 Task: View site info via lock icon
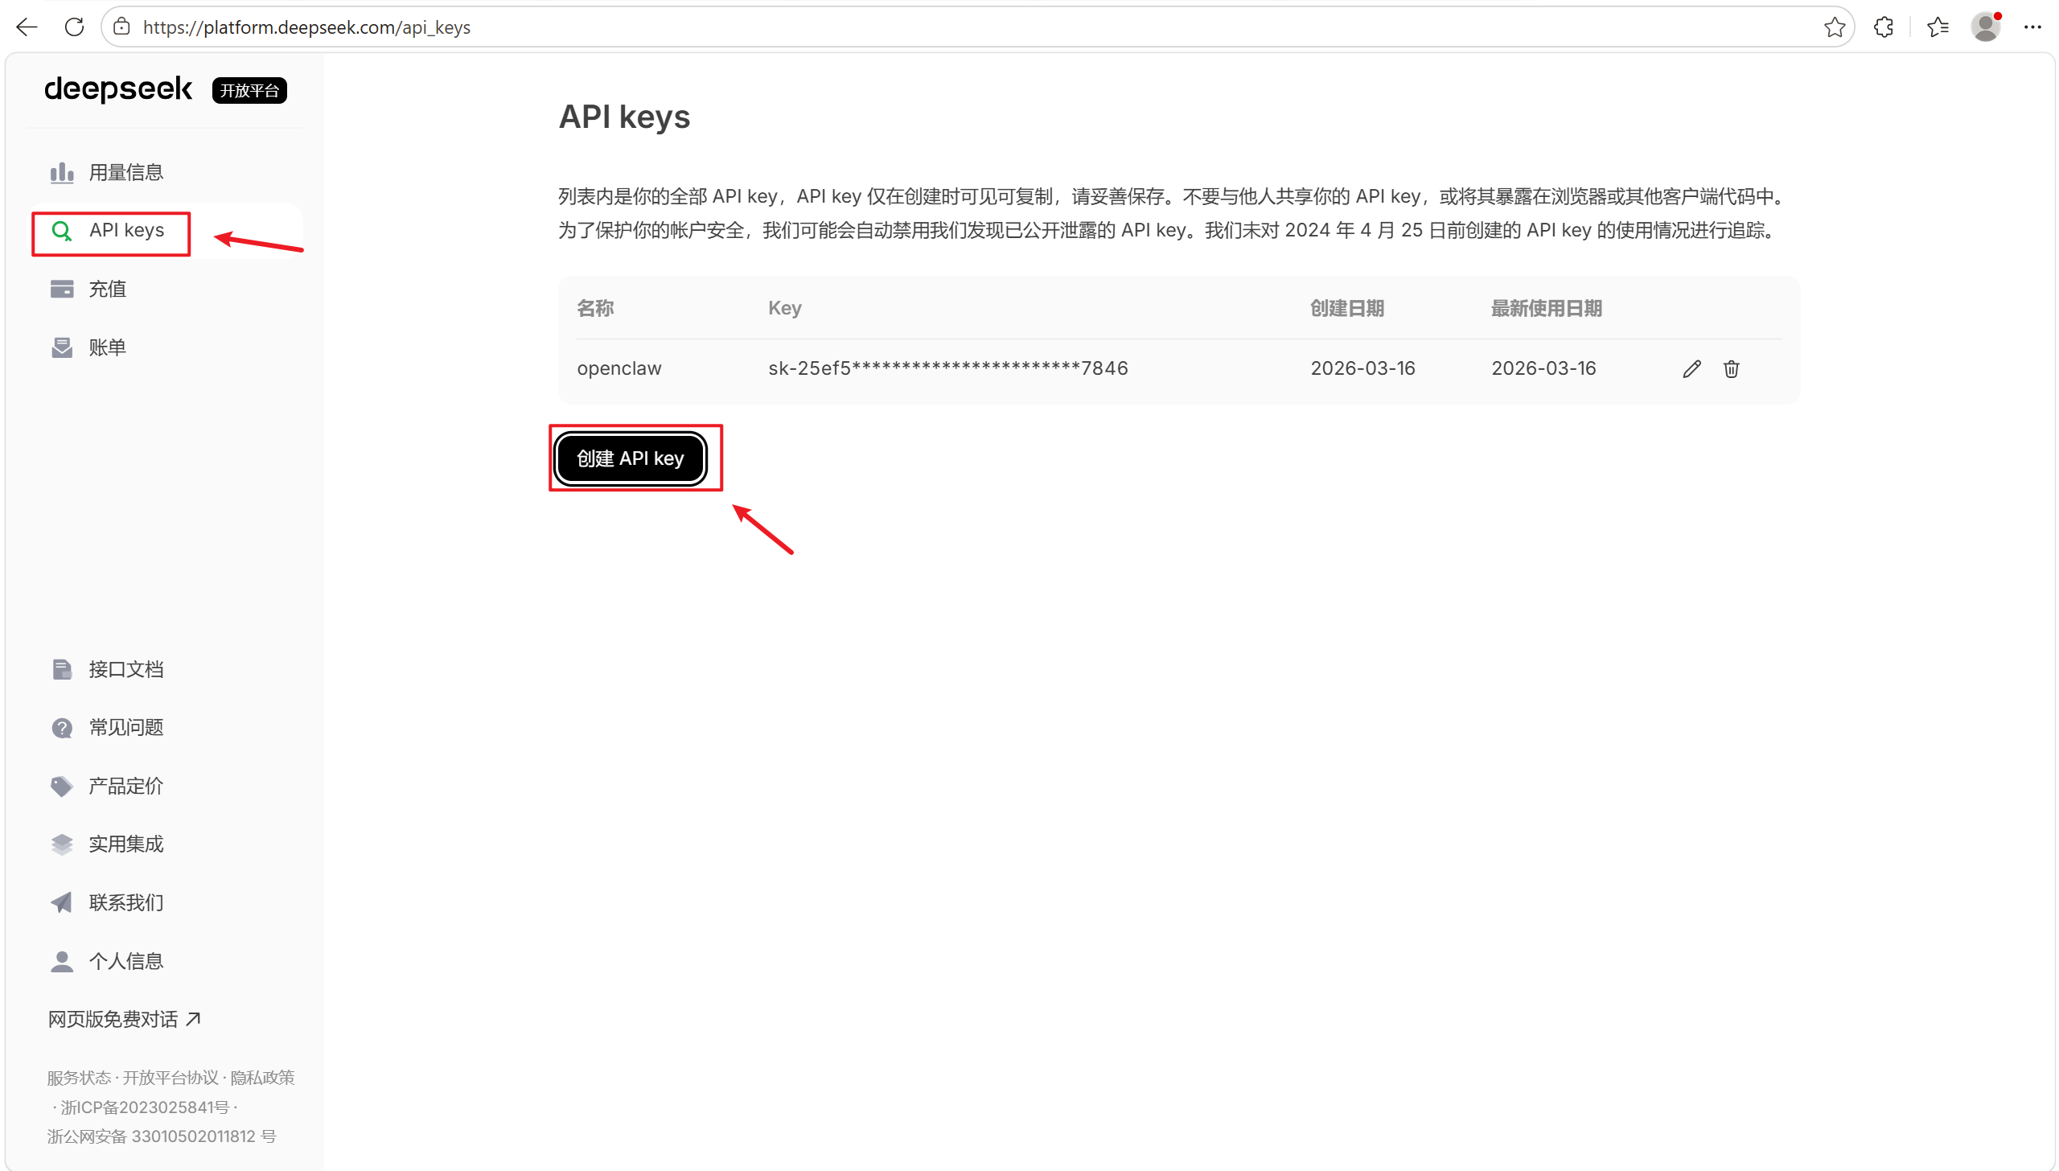(x=121, y=27)
